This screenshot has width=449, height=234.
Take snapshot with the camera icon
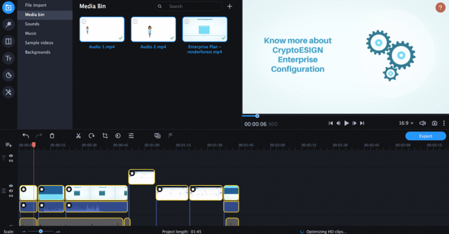click(435, 123)
